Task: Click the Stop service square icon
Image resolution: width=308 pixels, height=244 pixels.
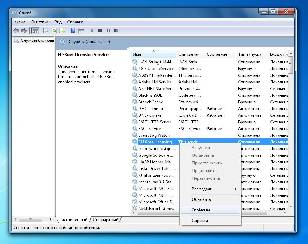Action: 100,30
